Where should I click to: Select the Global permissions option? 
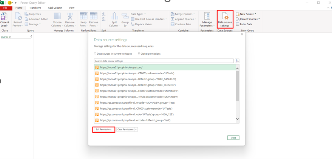[149, 54]
